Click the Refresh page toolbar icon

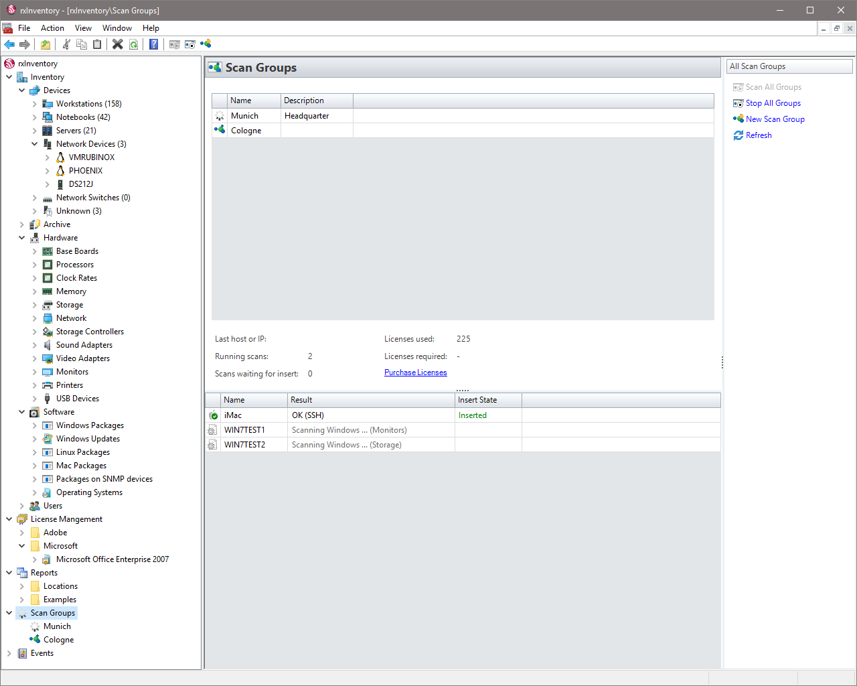134,44
